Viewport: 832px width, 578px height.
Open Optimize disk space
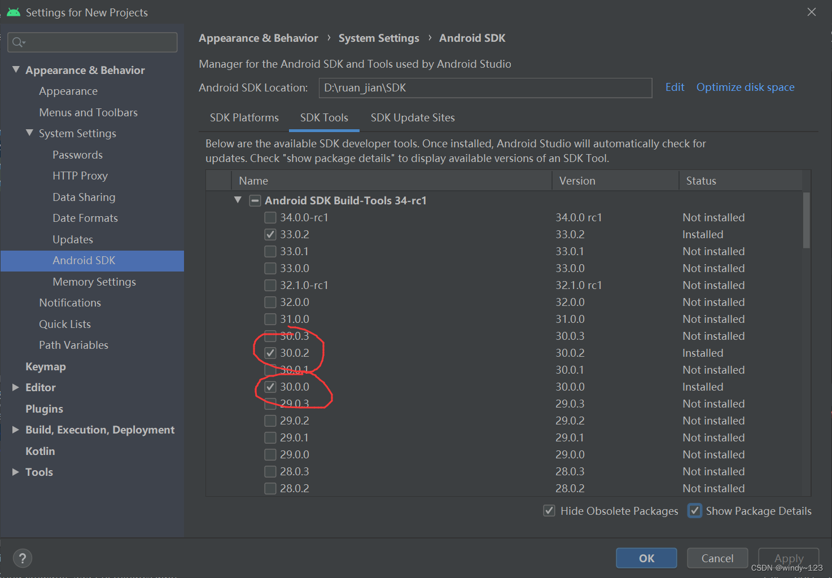pos(745,87)
